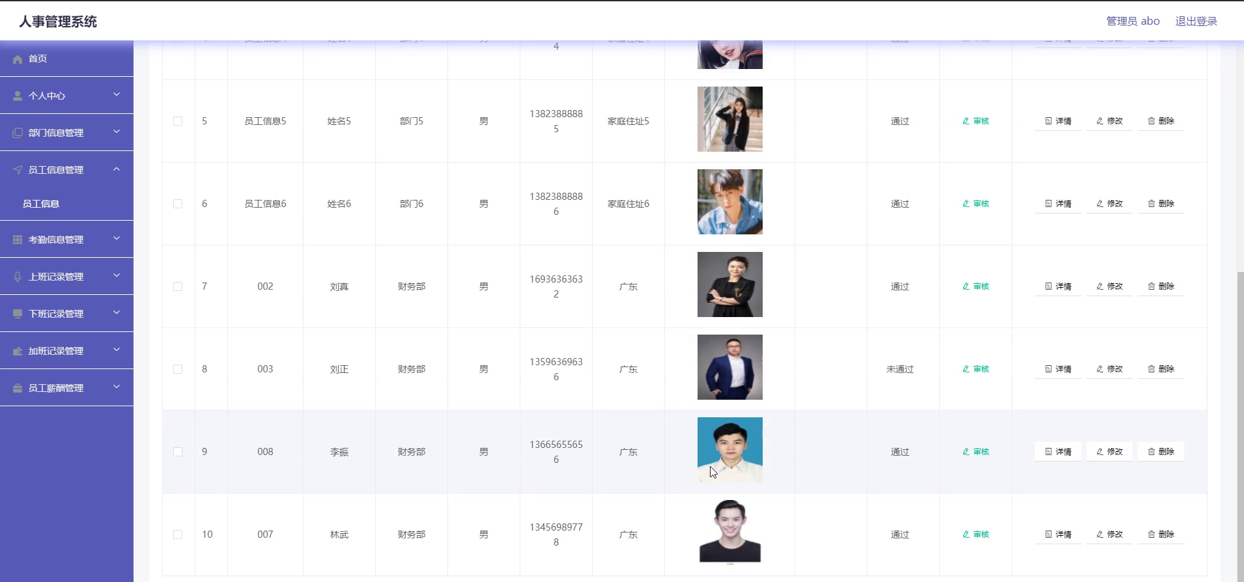
Task: Click the 删除 trash icon in 李振's row
Action: pos(1152,452)
